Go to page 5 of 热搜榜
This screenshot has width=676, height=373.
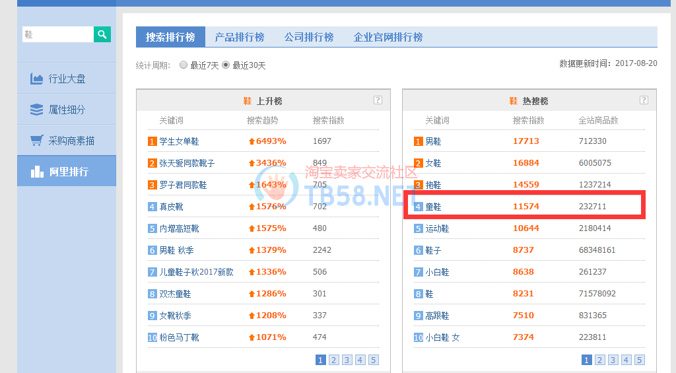pos(639,360)
